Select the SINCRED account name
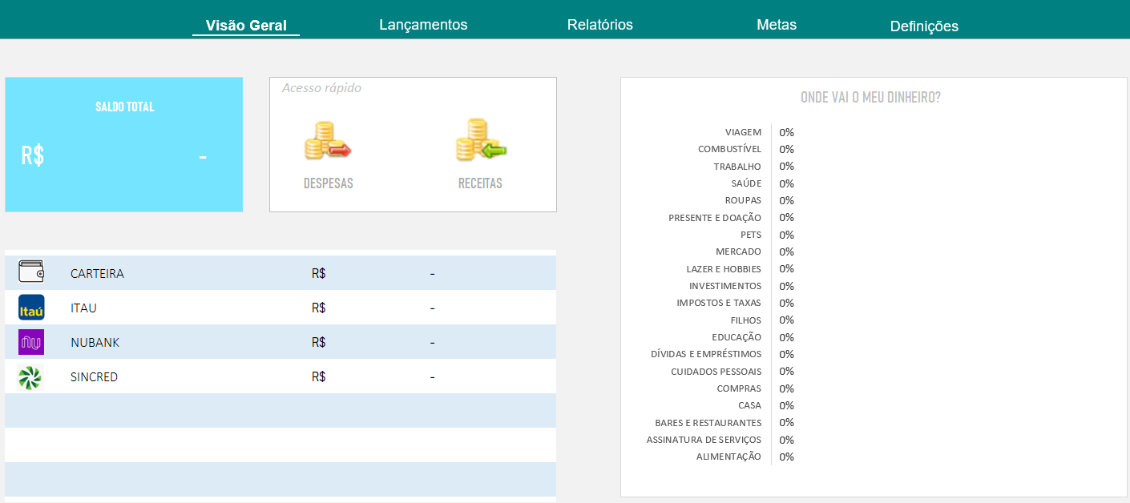Image resolution: width=1130 pixels, height=503 pixels. (94, 377)
